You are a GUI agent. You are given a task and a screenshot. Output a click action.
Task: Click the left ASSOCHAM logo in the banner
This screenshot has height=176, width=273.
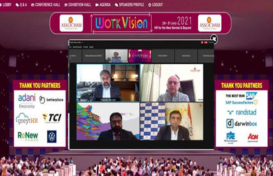(71, 23)
